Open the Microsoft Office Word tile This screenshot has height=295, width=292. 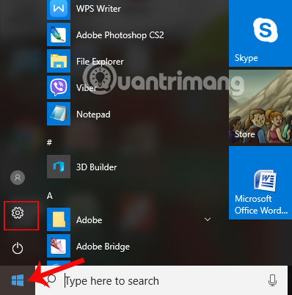coord(260,183)
